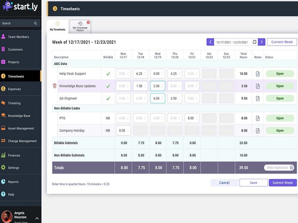Click the Current Week button
The width and height of the screenshot is (298, 223).
282,42
